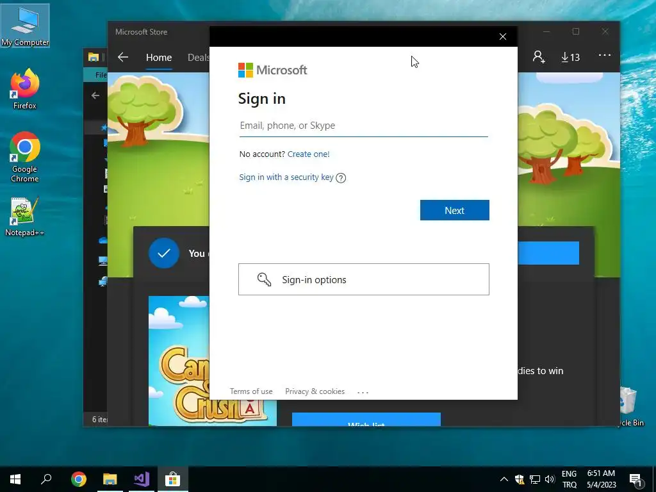The height and width of the screenshot is (492, 656).
Task: Open security key help question mark icon
Action: coord(341,178)
